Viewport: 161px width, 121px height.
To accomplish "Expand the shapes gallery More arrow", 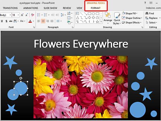I will [101, 22].
